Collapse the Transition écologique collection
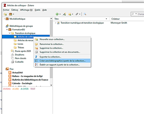The width and height of the screenshot is (144, 114). point(10,33)
